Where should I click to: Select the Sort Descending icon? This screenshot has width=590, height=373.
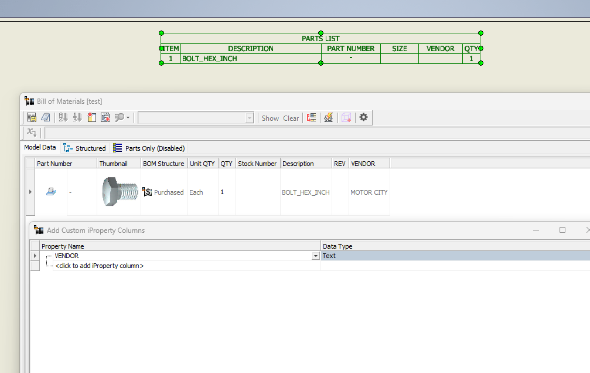coord(77,117)
